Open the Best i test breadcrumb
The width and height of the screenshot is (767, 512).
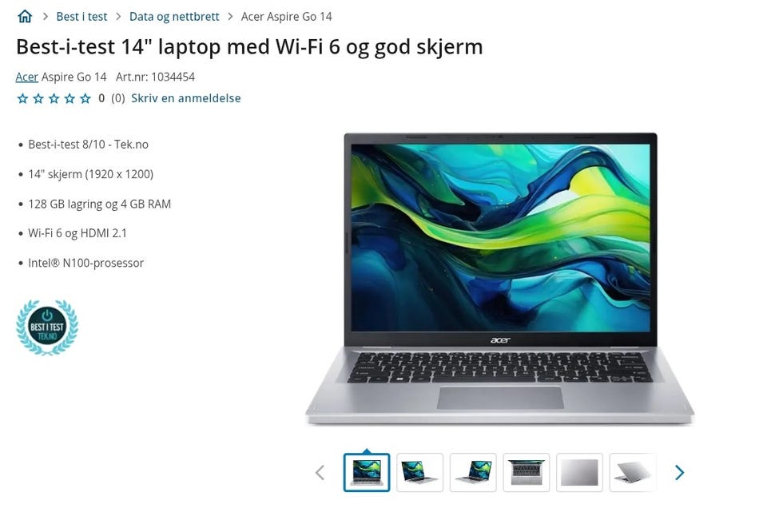point(81,17)
